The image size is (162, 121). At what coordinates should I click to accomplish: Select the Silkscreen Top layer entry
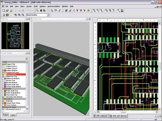tap(12, 77)
